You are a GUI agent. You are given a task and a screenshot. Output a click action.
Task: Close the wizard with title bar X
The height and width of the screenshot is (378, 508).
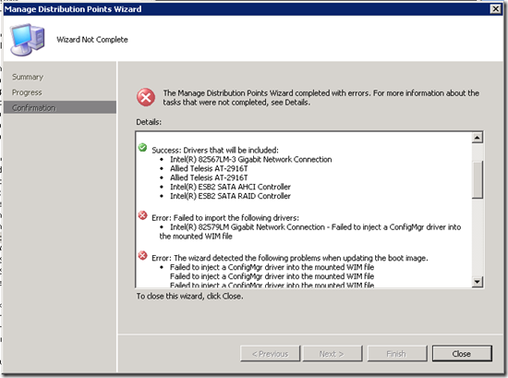point(495,8)
